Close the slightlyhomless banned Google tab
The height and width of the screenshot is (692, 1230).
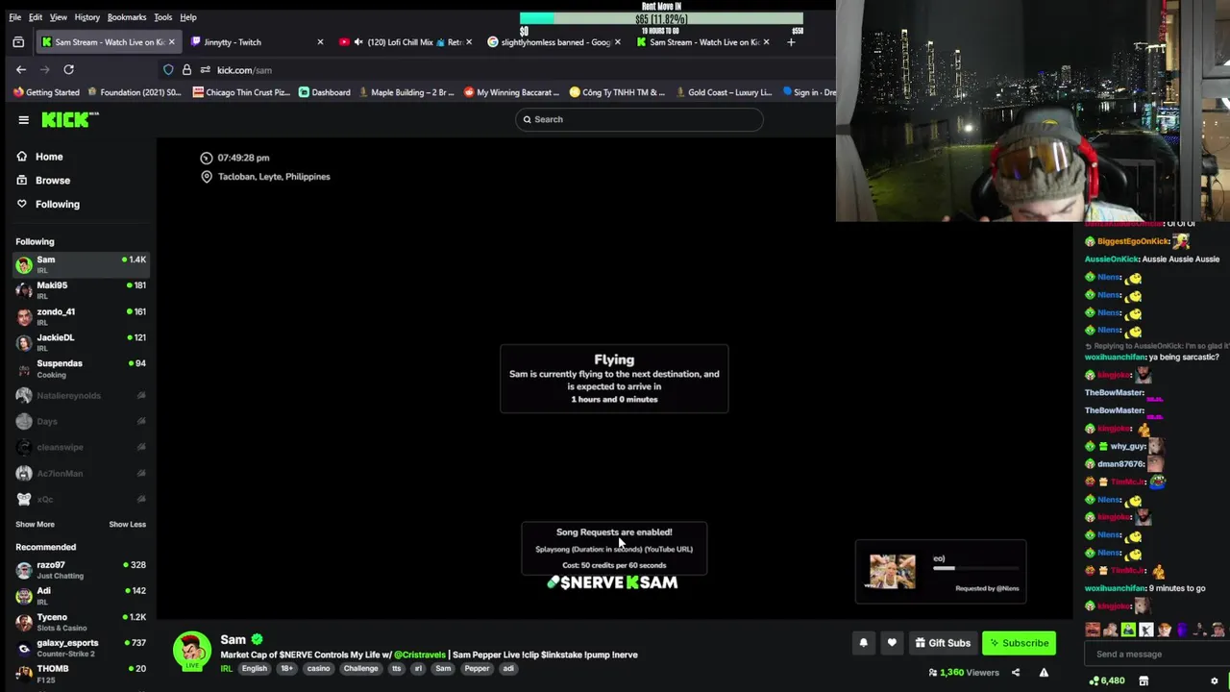(617, 42)
